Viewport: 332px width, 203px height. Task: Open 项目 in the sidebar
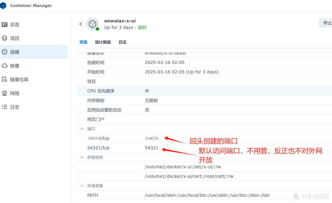tap(15, 38)
